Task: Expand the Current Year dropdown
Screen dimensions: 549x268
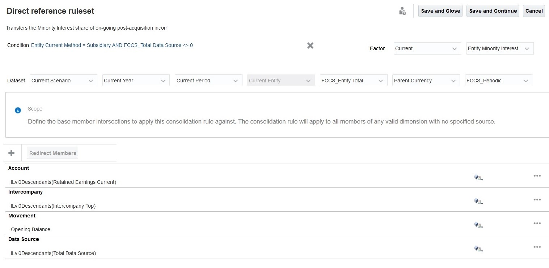Action: coord(136,81)
